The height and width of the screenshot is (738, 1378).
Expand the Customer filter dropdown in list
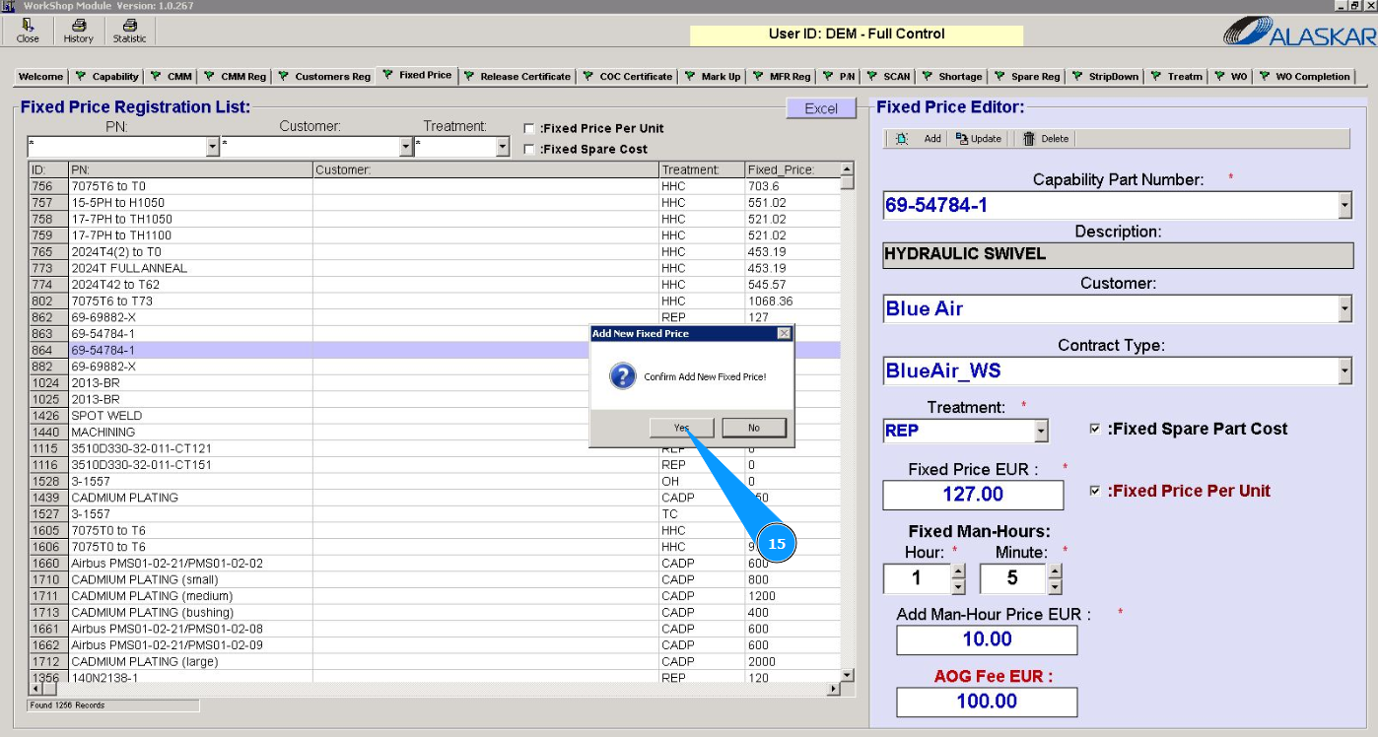pos(406,147)
